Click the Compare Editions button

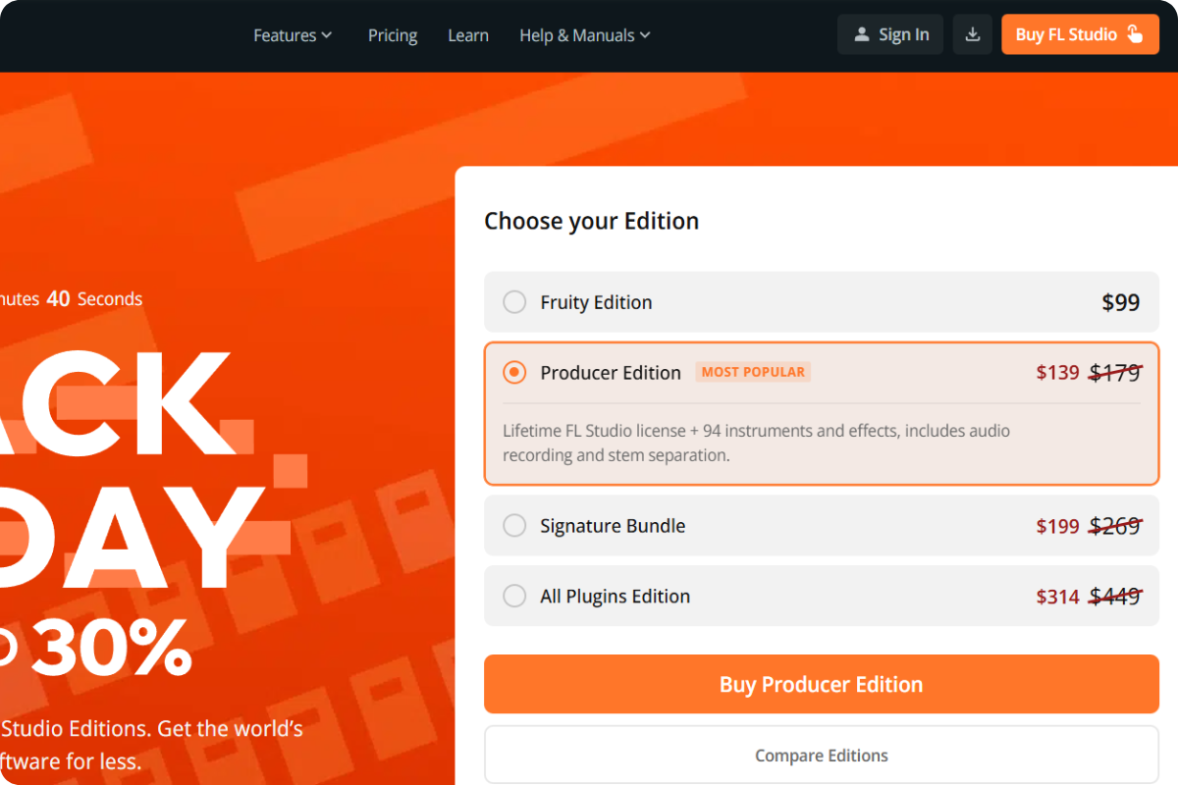(x=821, y=756)
